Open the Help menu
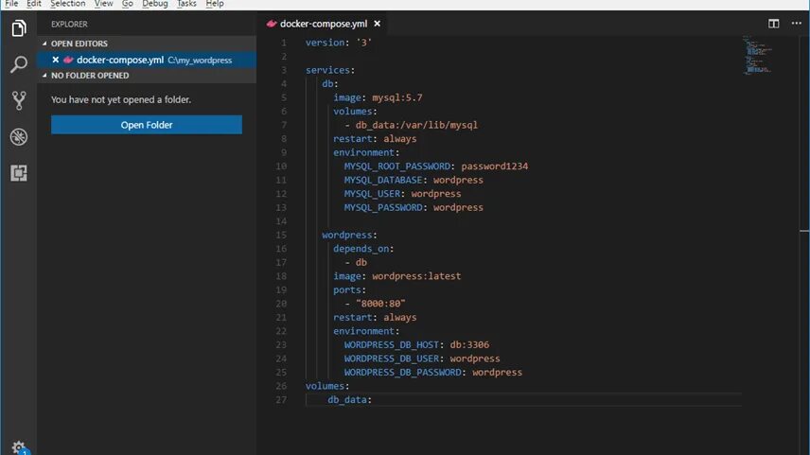Viewport: 810px width, 455px height. 215,4
